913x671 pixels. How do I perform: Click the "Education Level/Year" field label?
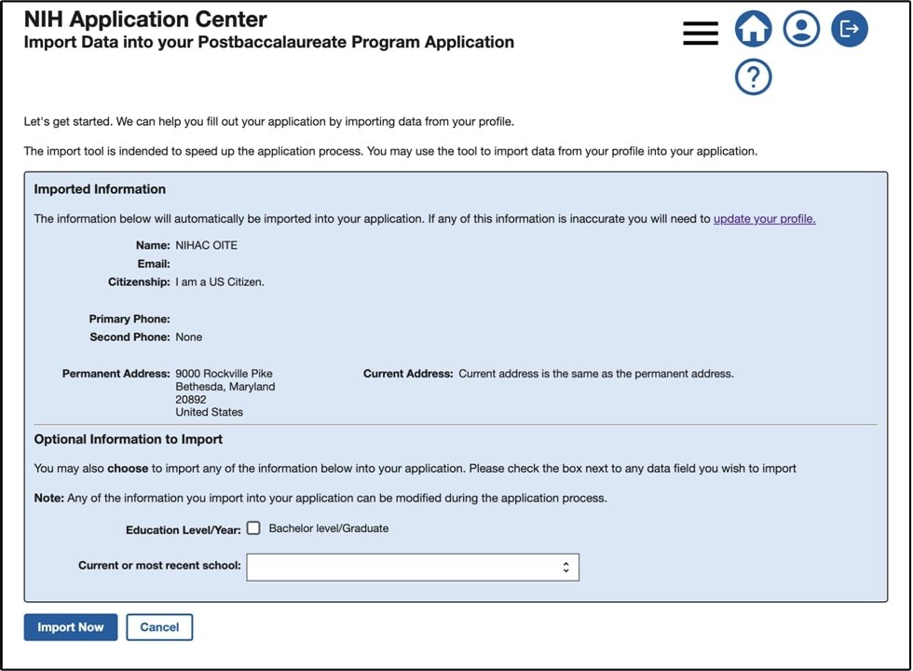click(x=184, y=529)
